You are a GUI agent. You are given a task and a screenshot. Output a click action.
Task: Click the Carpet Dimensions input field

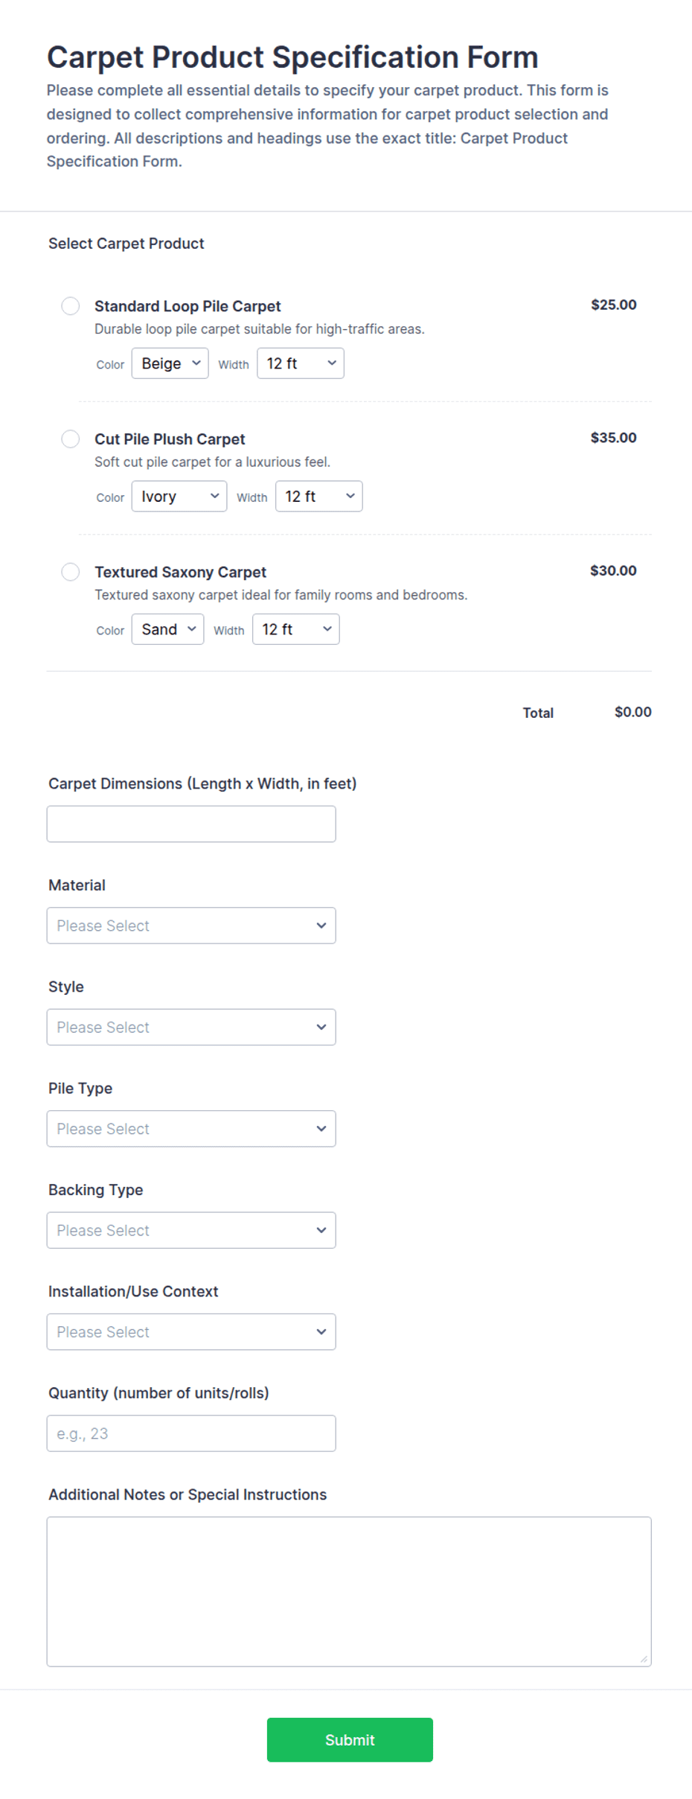191,824
